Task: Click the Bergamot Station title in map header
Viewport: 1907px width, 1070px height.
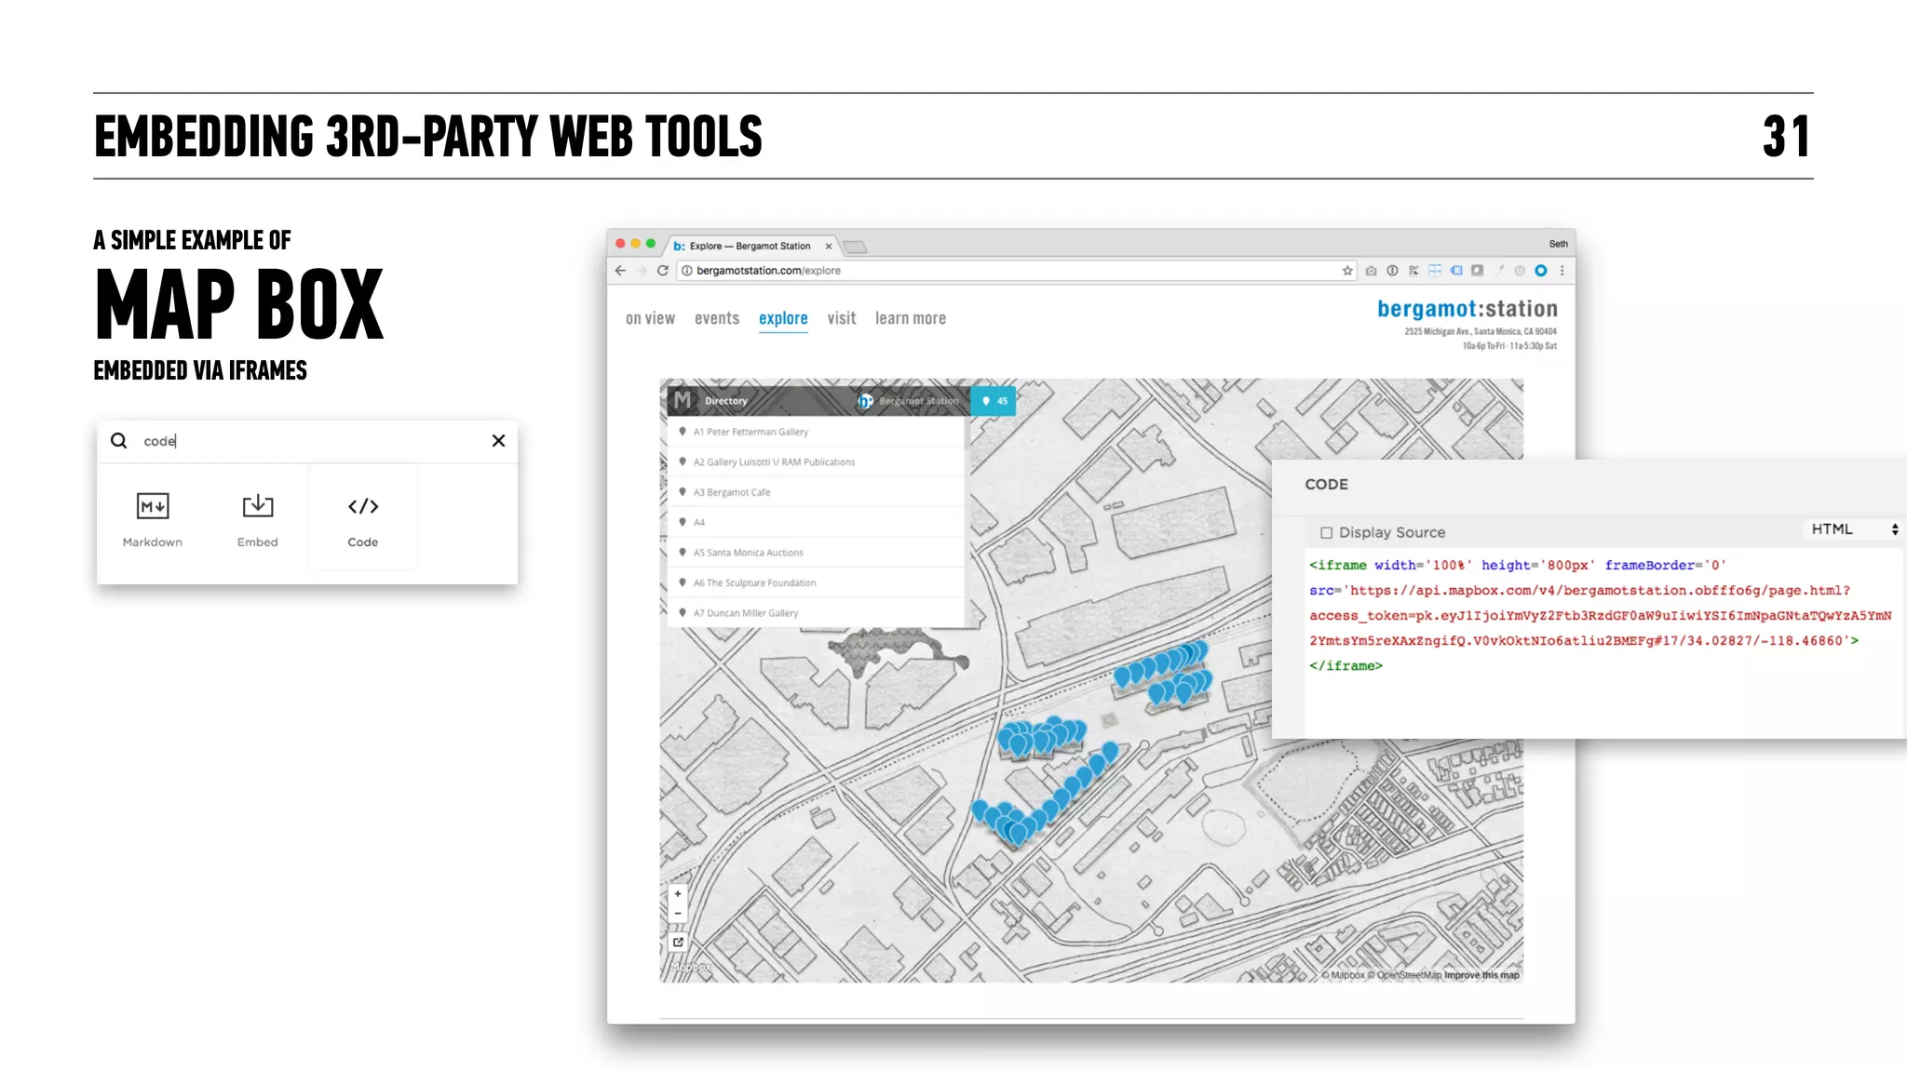Action: coord(918,401)
